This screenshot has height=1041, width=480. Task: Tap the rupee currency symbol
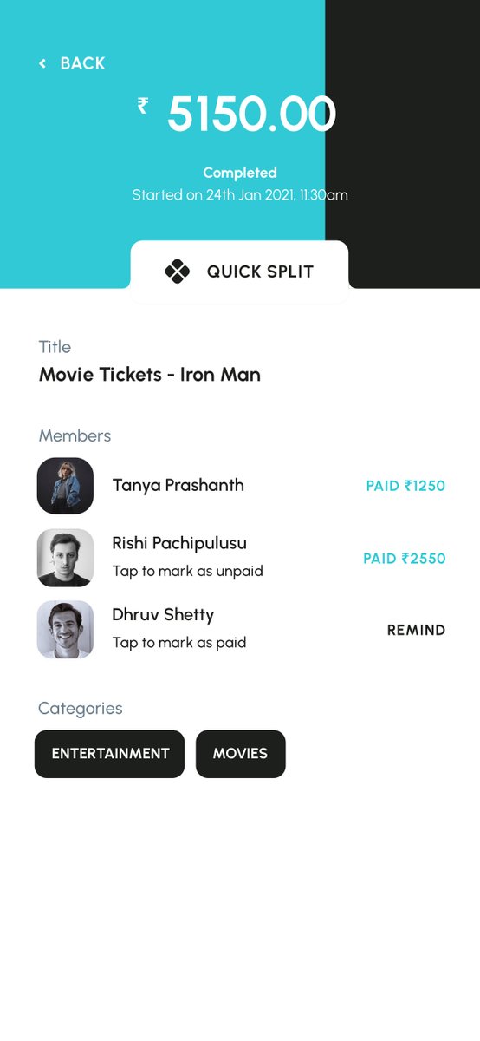pyautogui.click(x=143, y=106)
